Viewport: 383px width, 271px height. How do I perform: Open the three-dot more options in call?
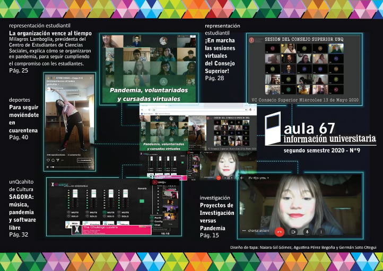coord(321,231)
